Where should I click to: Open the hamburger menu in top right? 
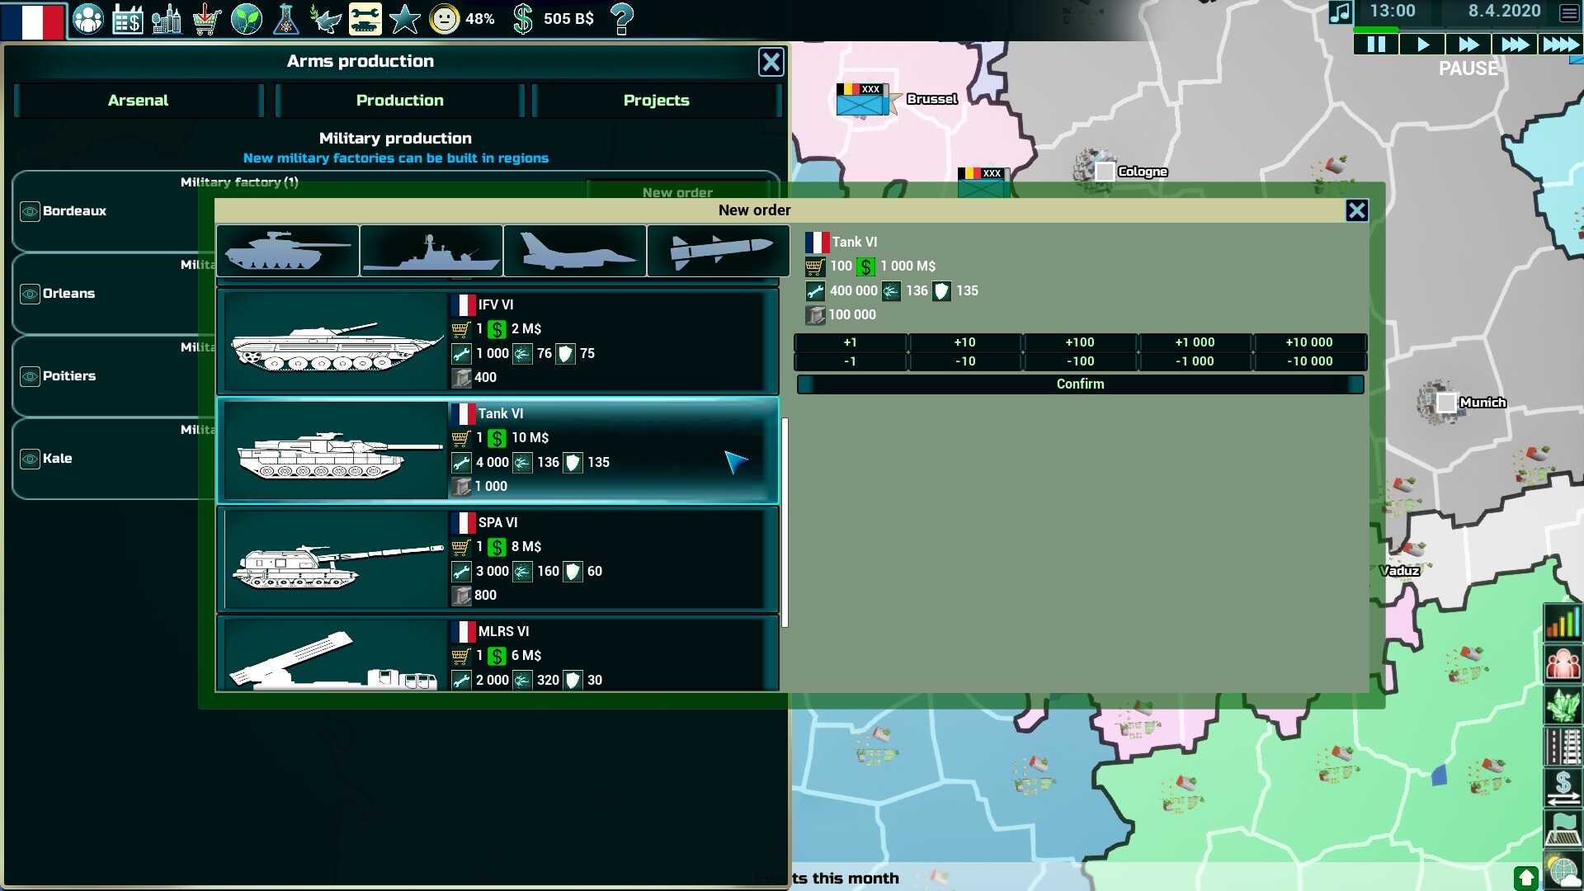click(1569, 12)
